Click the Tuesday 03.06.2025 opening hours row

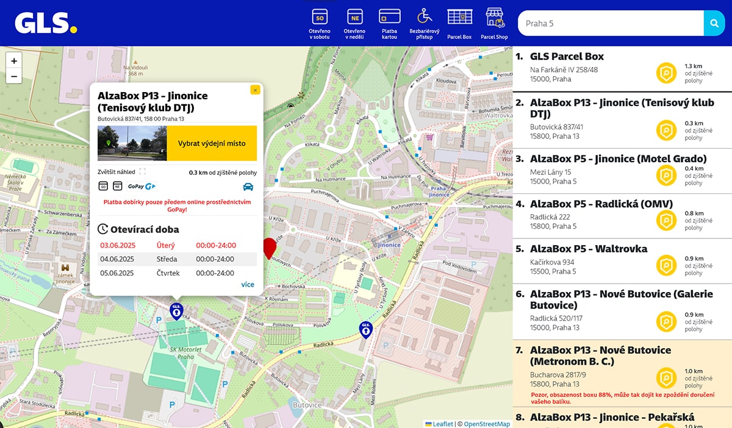pyautogui.click(x=177, y=245)
